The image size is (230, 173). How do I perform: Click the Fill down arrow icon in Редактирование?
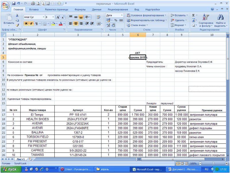193,20
